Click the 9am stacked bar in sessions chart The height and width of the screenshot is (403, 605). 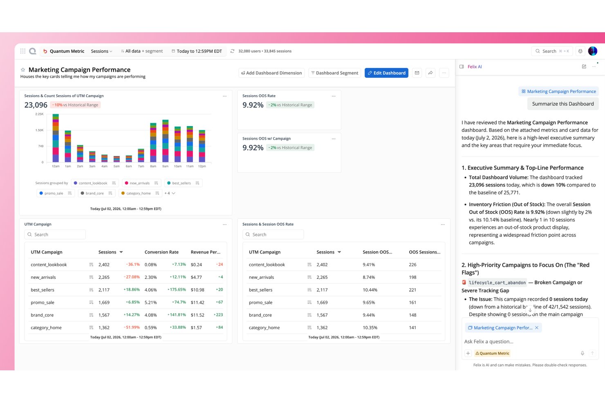166,141
